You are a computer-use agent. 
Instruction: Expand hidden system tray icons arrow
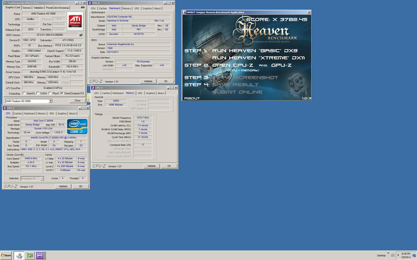point(398,255)
